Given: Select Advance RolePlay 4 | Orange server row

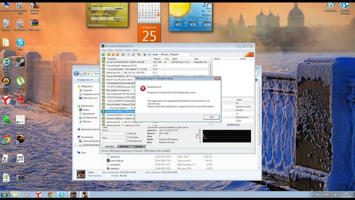Looking at the screenshot, I should (x=118, y=115).
